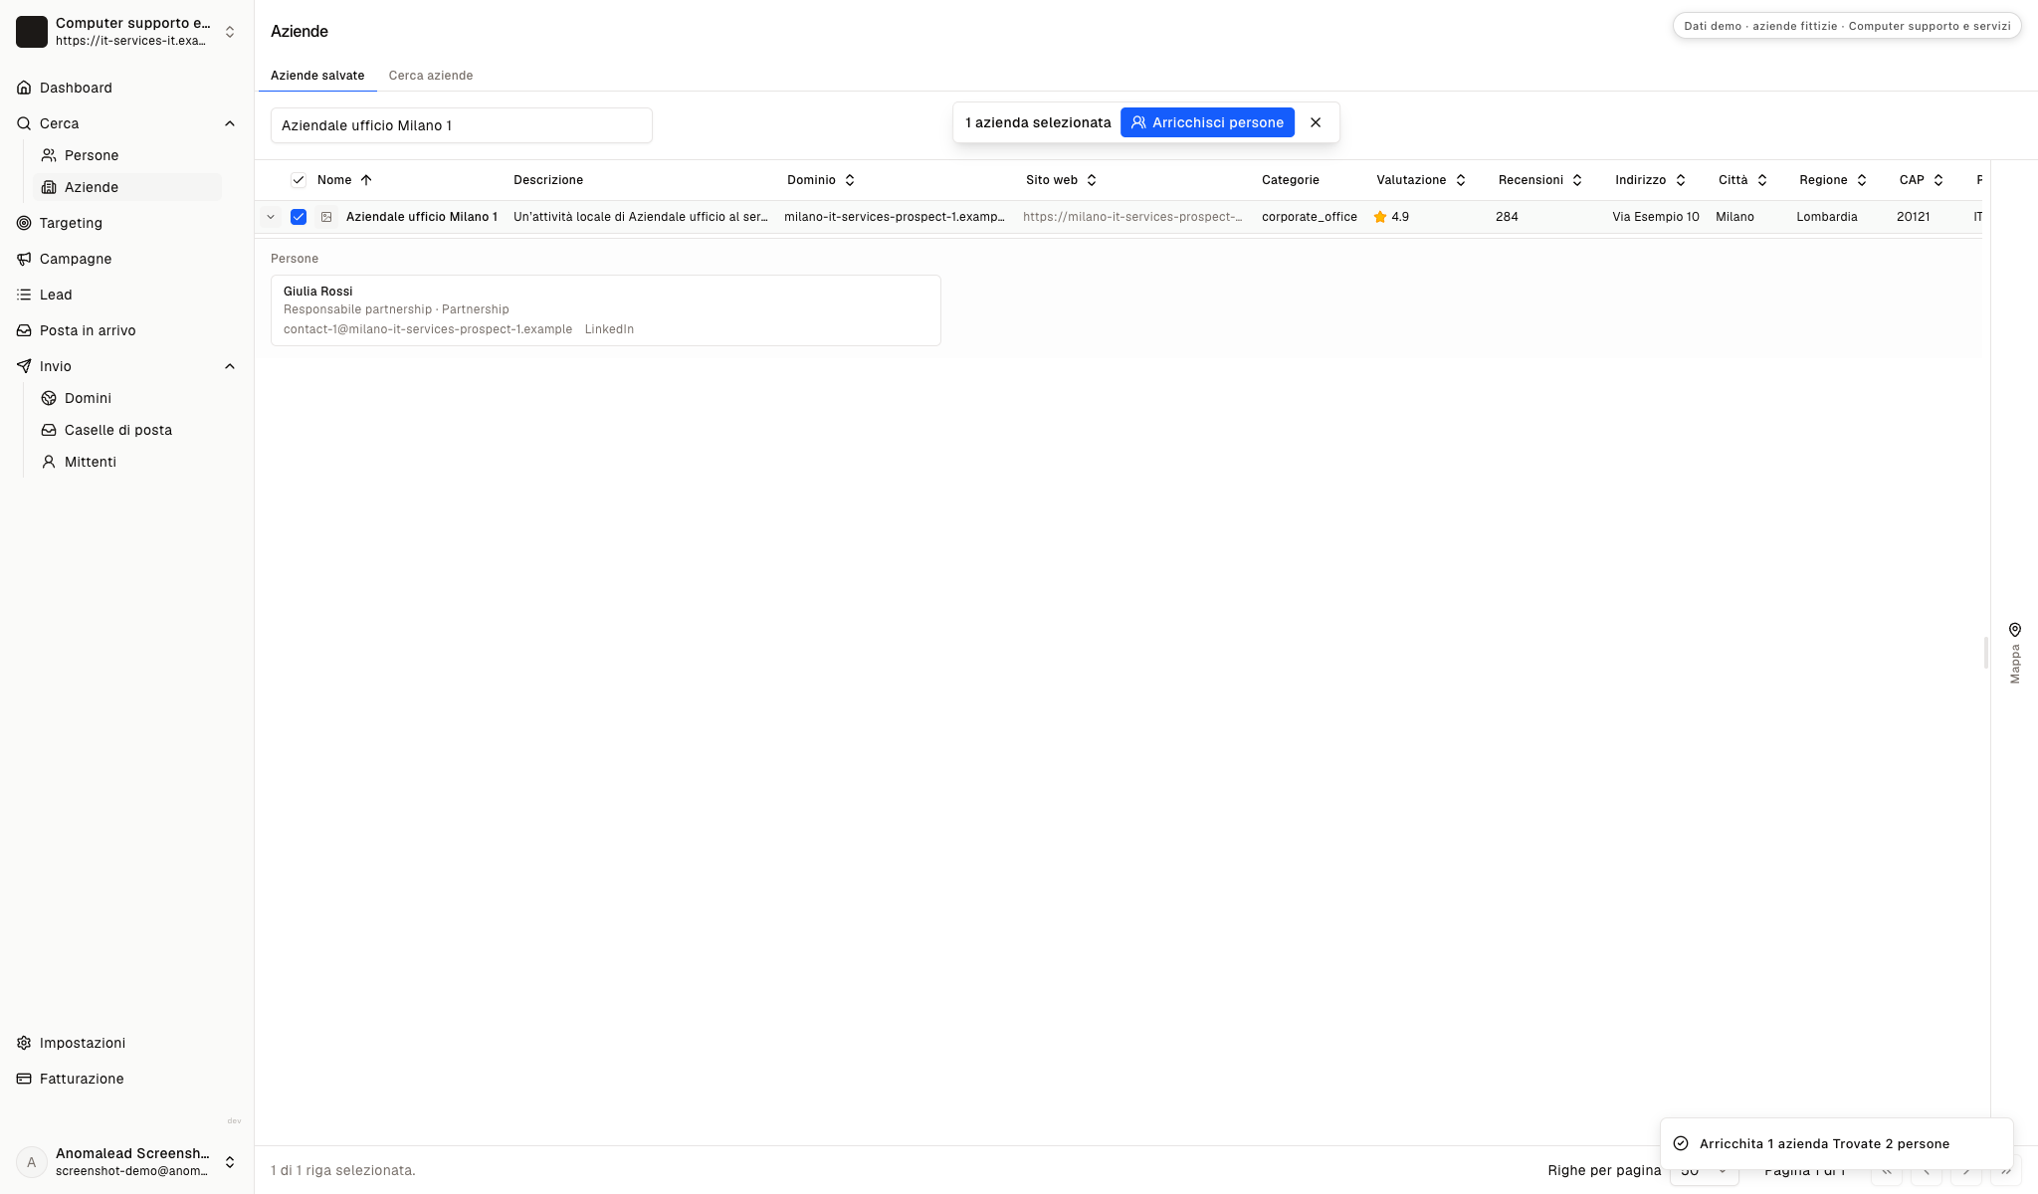Uncheck the Aziendale ufficio Milano 1 row checkbox

pos(299,217)
